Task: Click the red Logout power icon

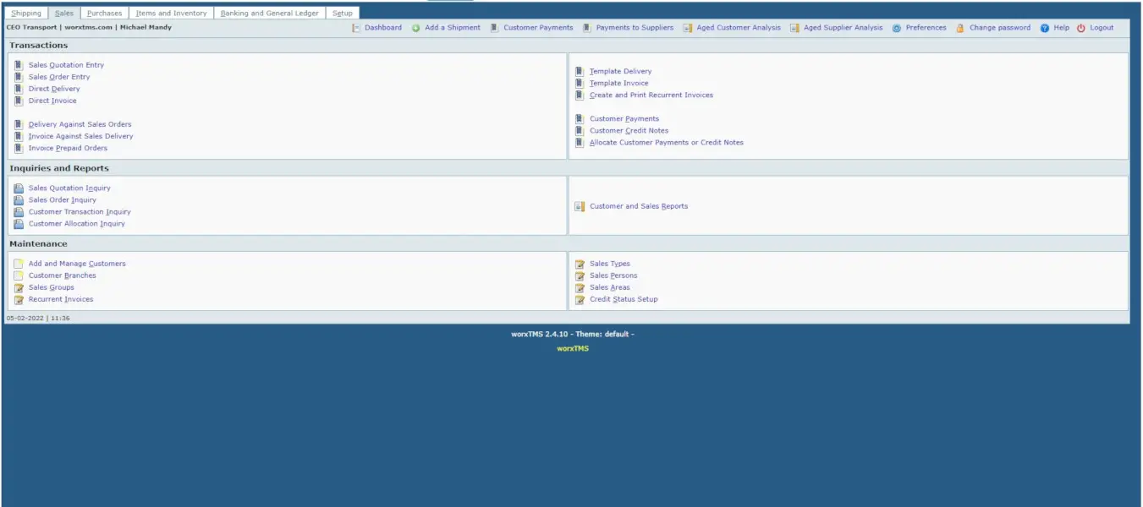Action: point(1081,27)
